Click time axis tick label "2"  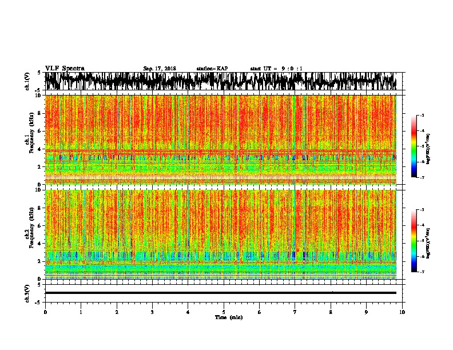117,312
